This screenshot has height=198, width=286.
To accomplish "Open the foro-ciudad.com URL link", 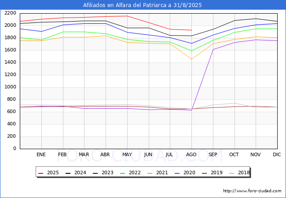I will coord(252,191).
